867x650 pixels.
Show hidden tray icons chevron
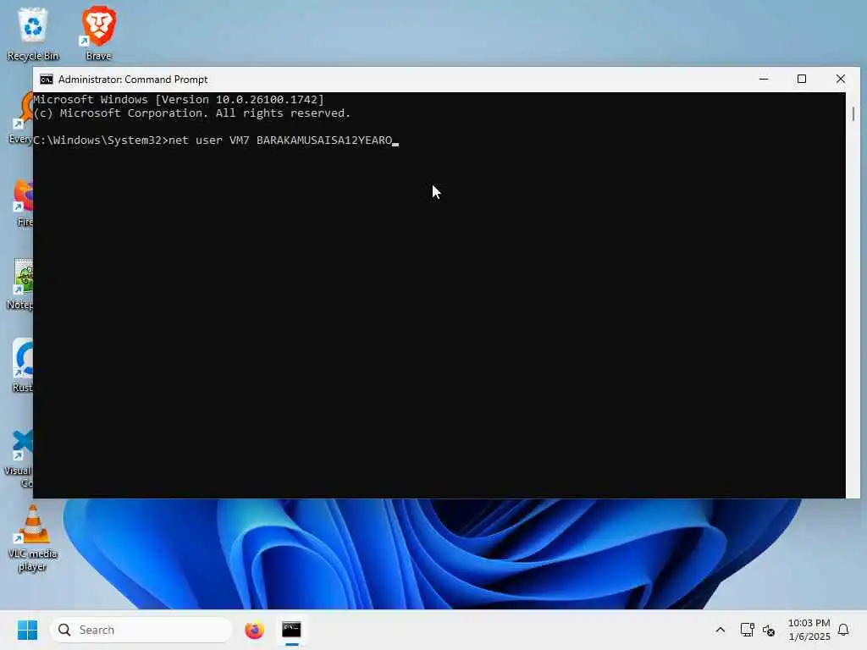point(720,630)
